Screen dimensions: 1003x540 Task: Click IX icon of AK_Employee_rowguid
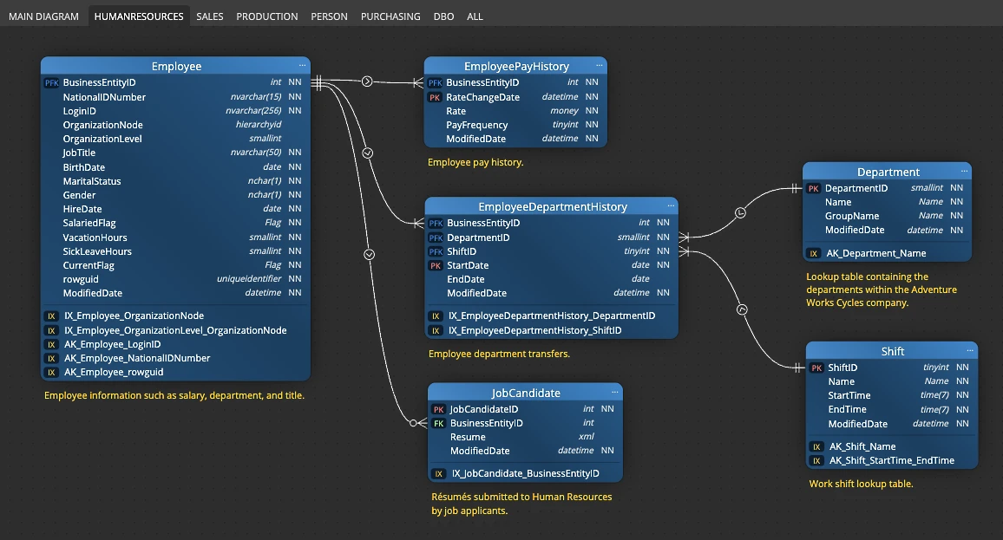click(x=52, y=373)
